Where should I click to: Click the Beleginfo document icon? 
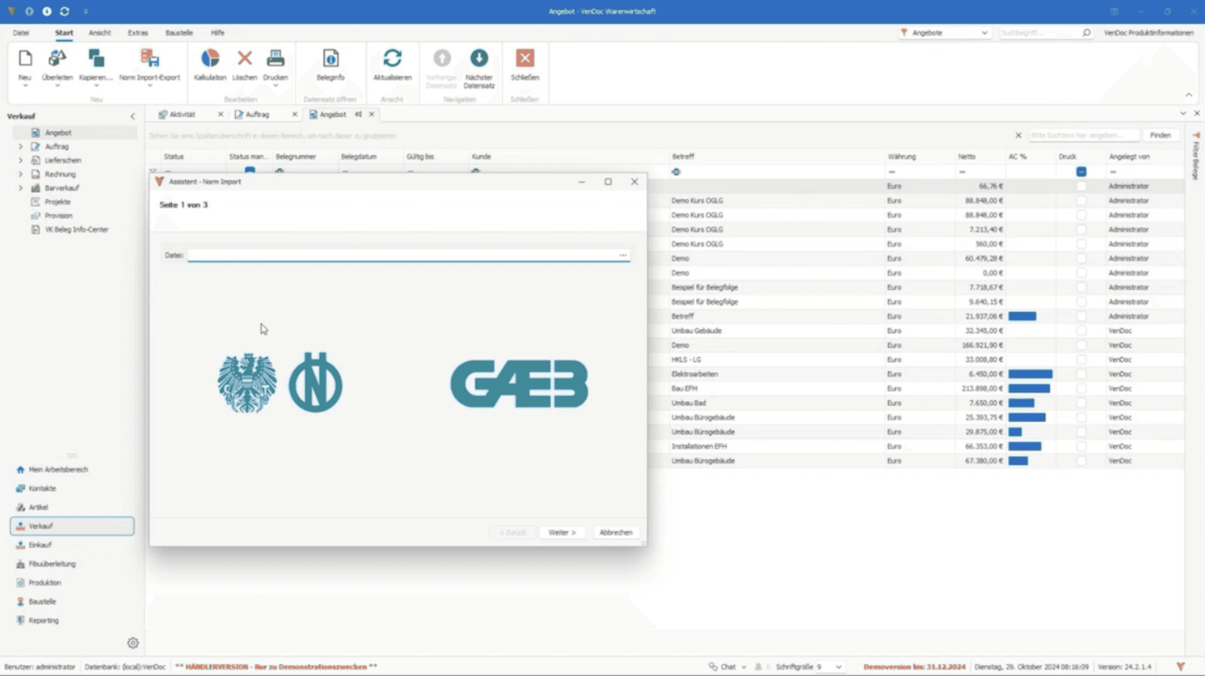(x=330, y=59)
